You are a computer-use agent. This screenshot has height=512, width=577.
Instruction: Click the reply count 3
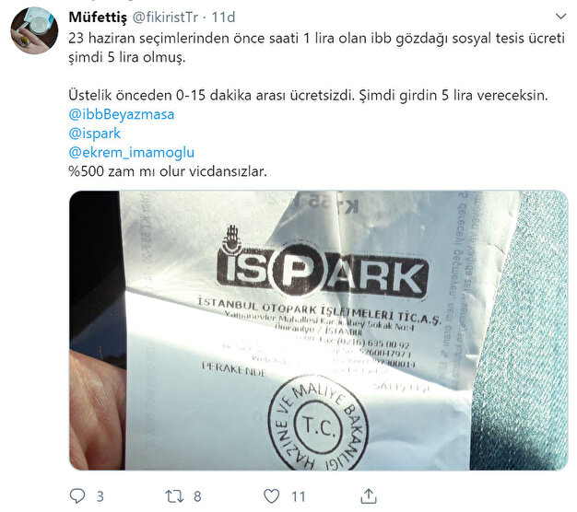100,496
